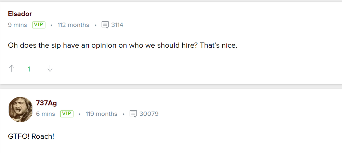Click comment bubble icon beside 30079

click(x=133, y=114)
